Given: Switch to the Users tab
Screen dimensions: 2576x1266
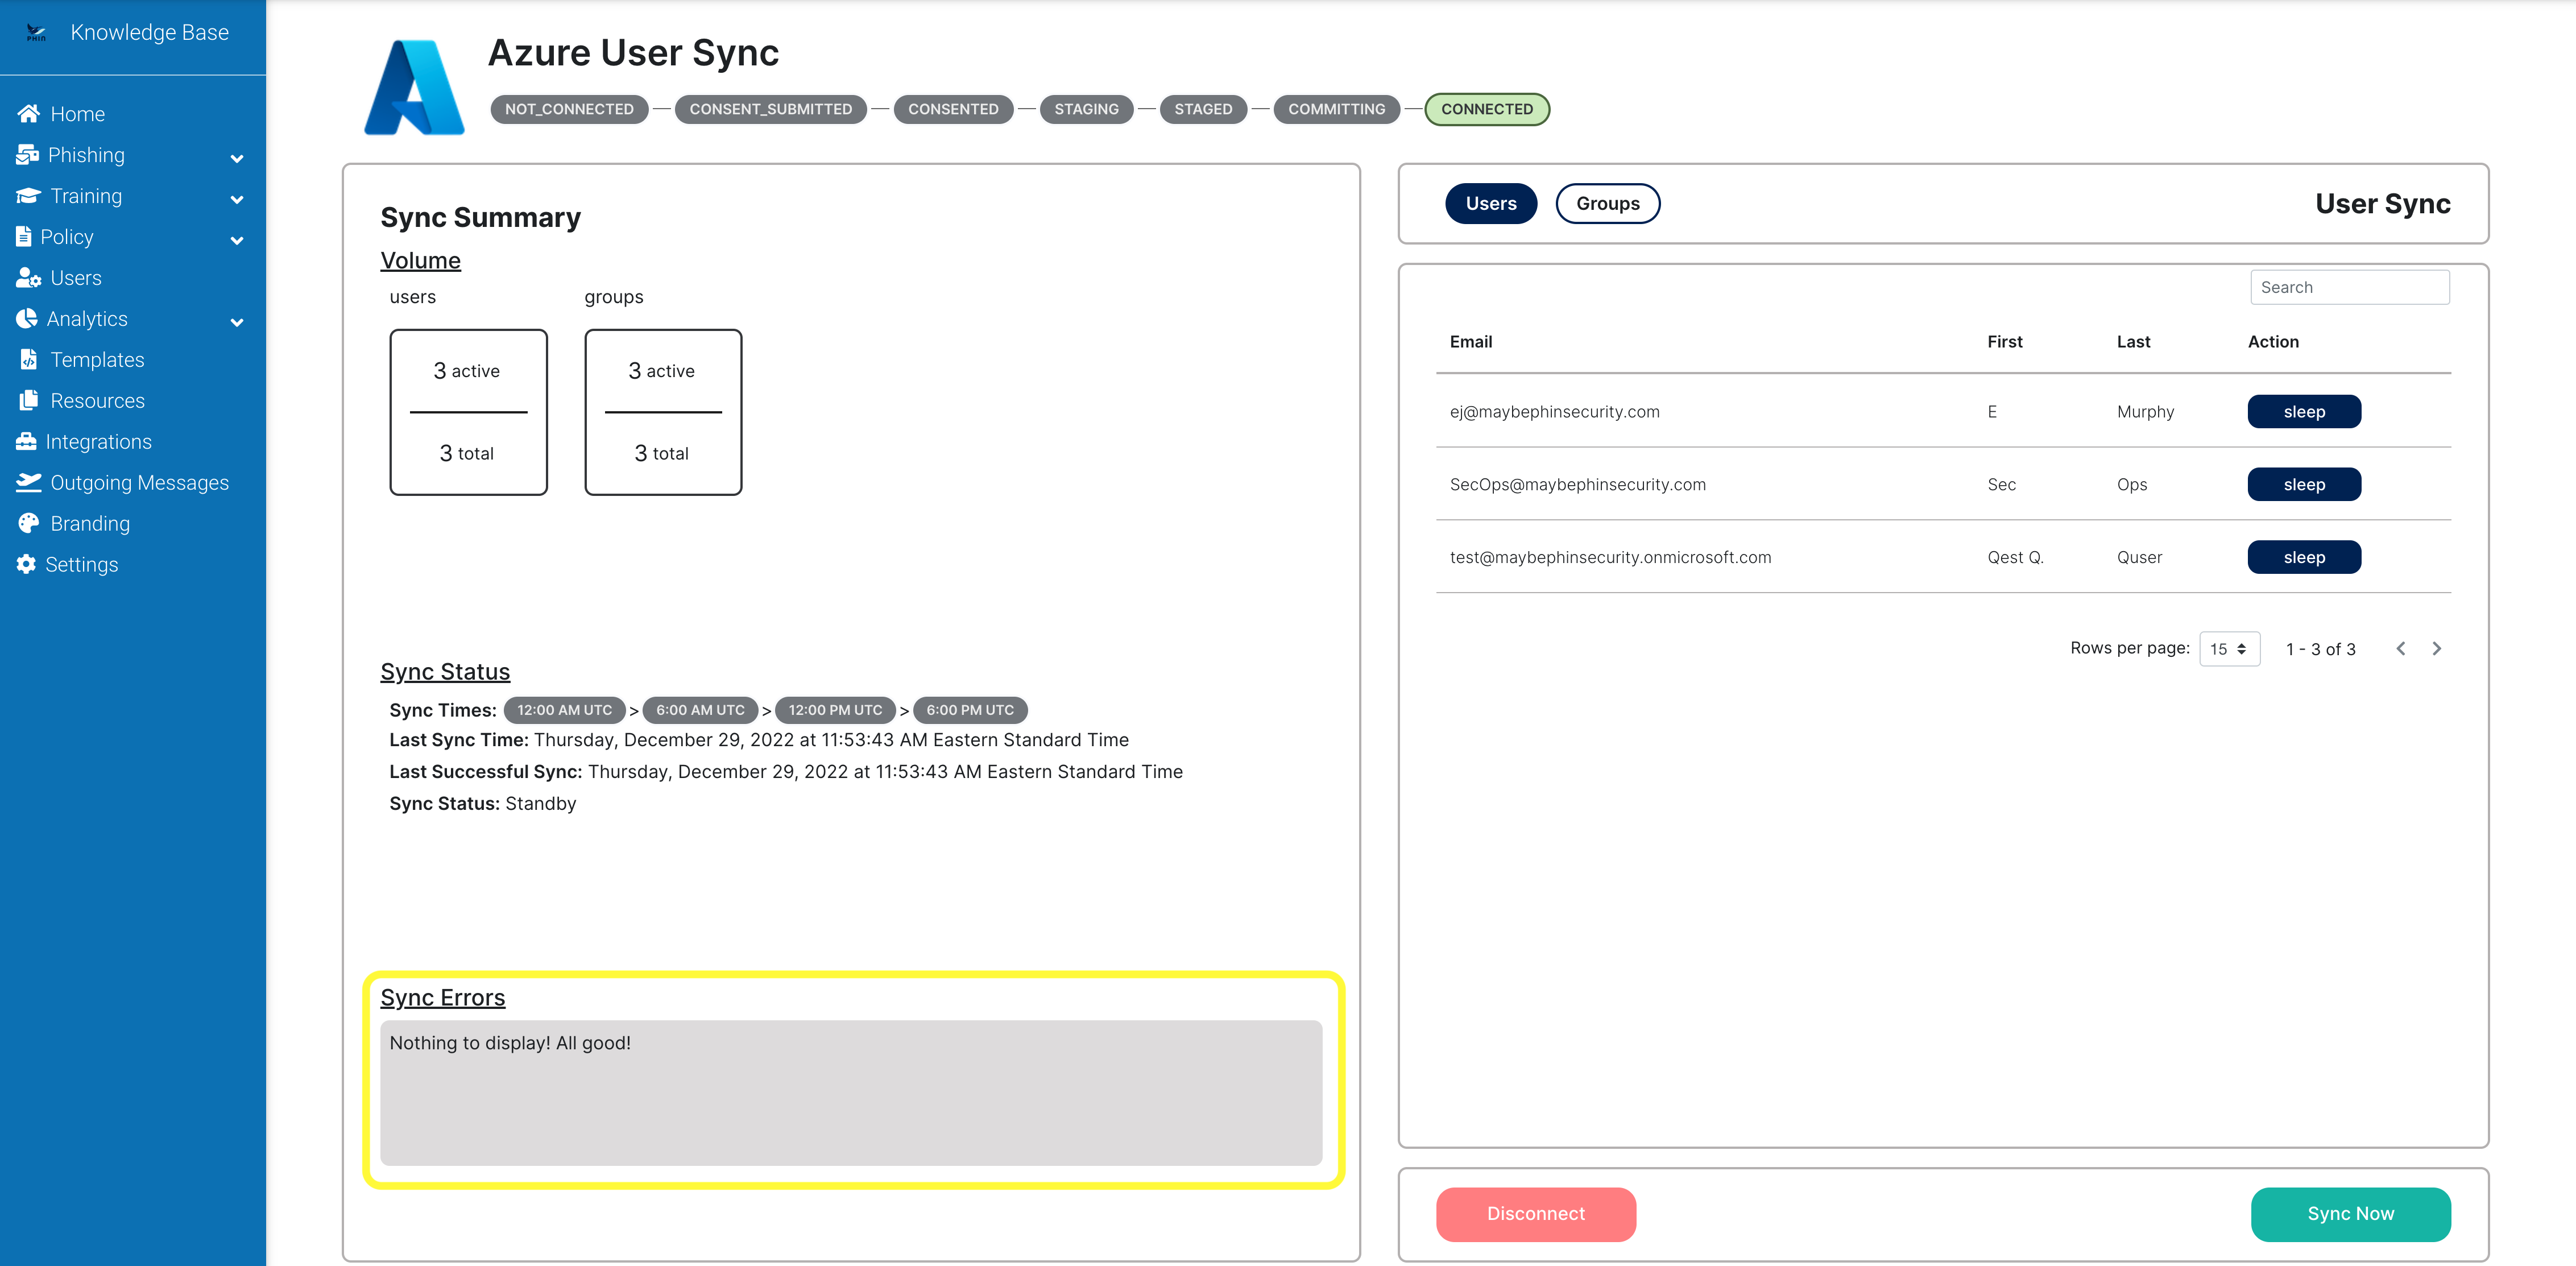Looking at the screenshot, I should 1491,204.
